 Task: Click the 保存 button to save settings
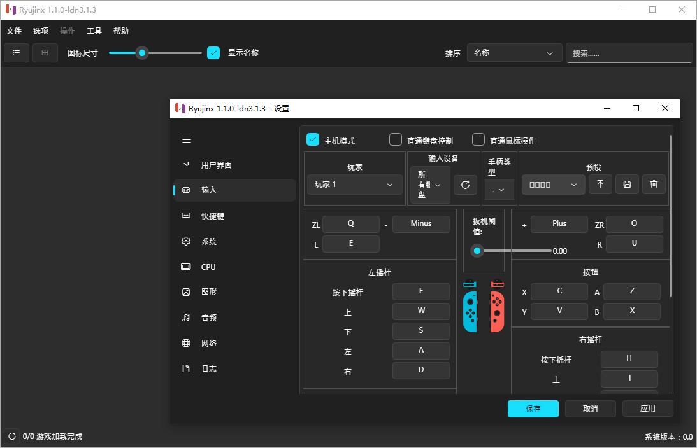click(x=533, y=409)
